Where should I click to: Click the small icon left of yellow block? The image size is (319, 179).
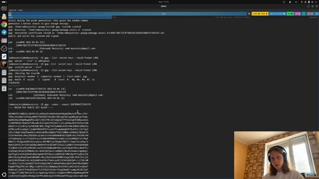249,14
